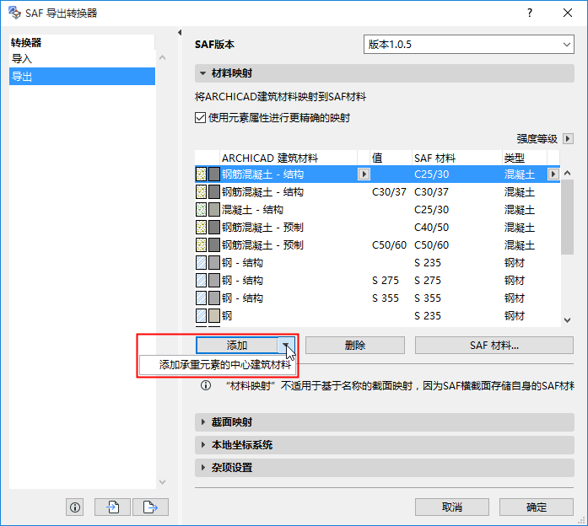This screenshot has height=526, width=588.
Task: Click 钢材 type cell in S 275 row
Action: [x=514, y=281]
